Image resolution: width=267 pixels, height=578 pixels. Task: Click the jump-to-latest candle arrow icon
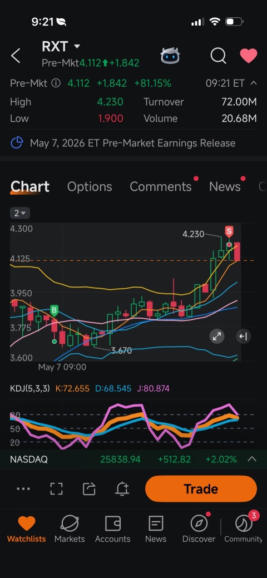coord(244,336)
